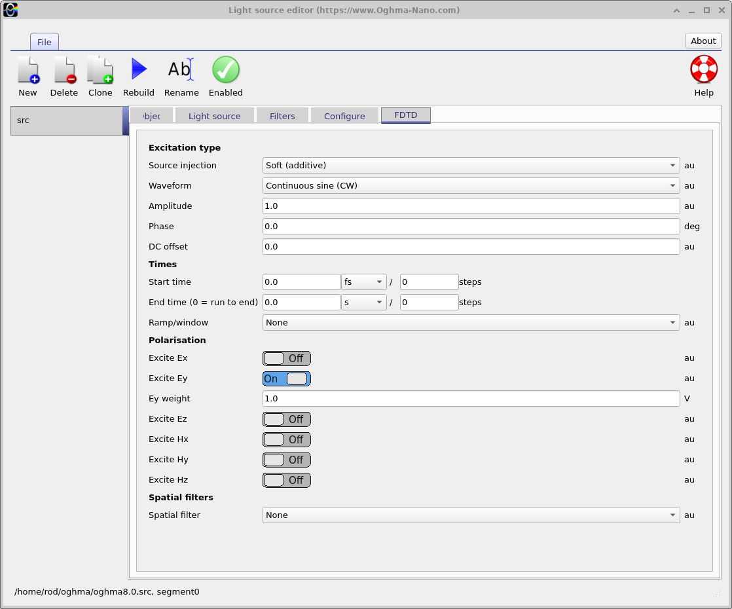Click the Phase input field

(471, 226)
